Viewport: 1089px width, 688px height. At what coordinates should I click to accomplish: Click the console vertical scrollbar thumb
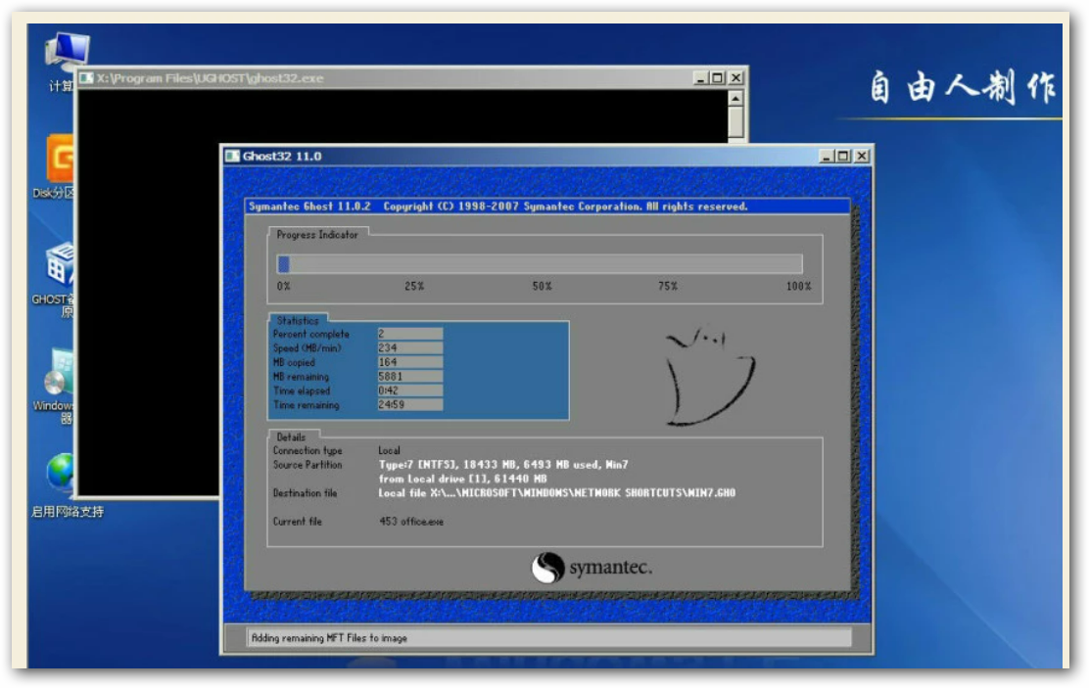pos(735,121)
